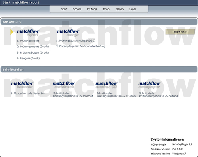Select 2. Prüfungsreport (Druck)
198x157 pixels.
pyautogui.click(x=33, y=47)
